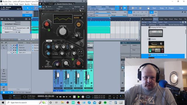Open the Song menu
Screen dimensions: 187x105
(11, 4)
